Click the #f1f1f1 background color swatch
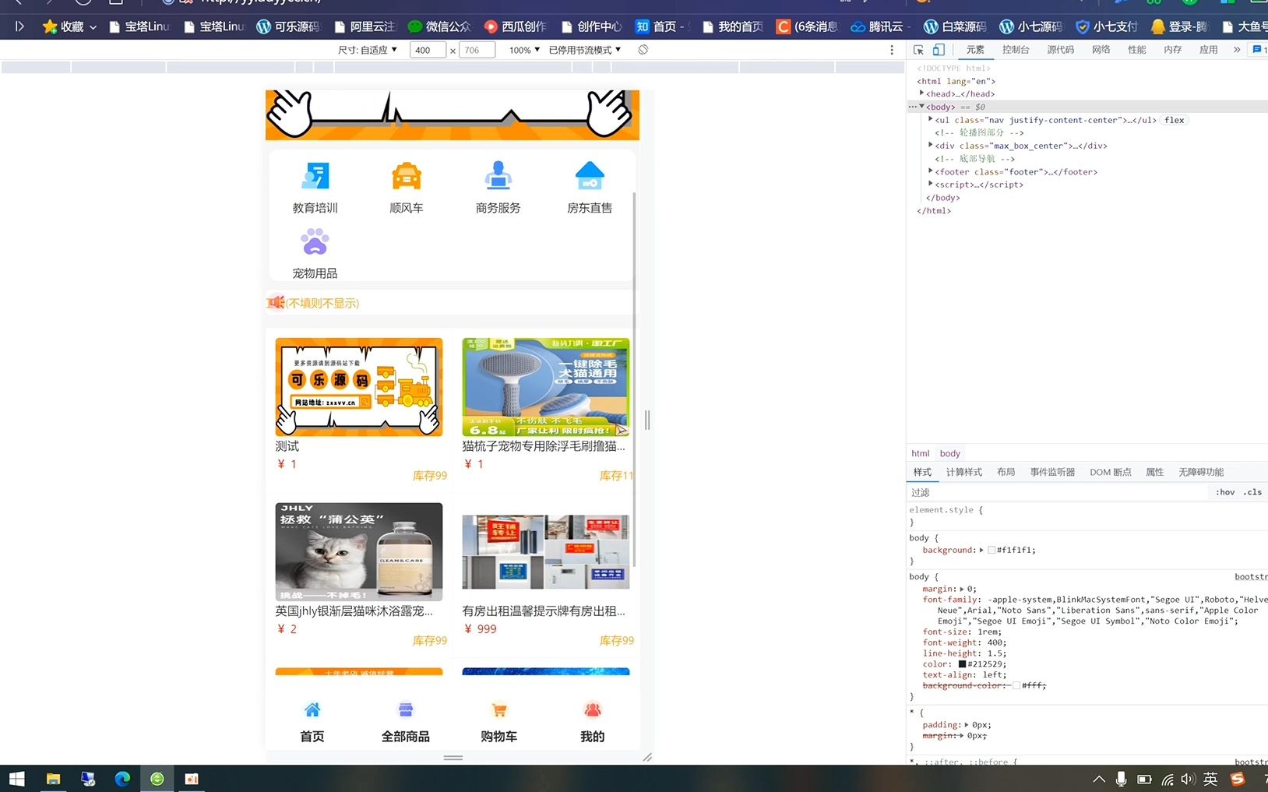1268x792 pixels. 992,550
